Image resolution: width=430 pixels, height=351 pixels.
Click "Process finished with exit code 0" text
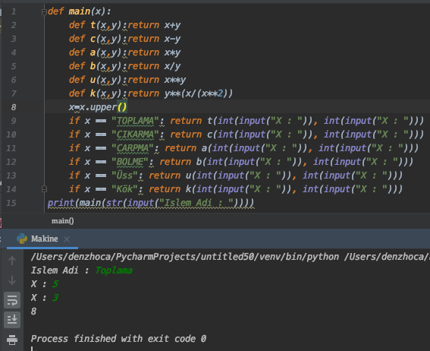[118, 339]
